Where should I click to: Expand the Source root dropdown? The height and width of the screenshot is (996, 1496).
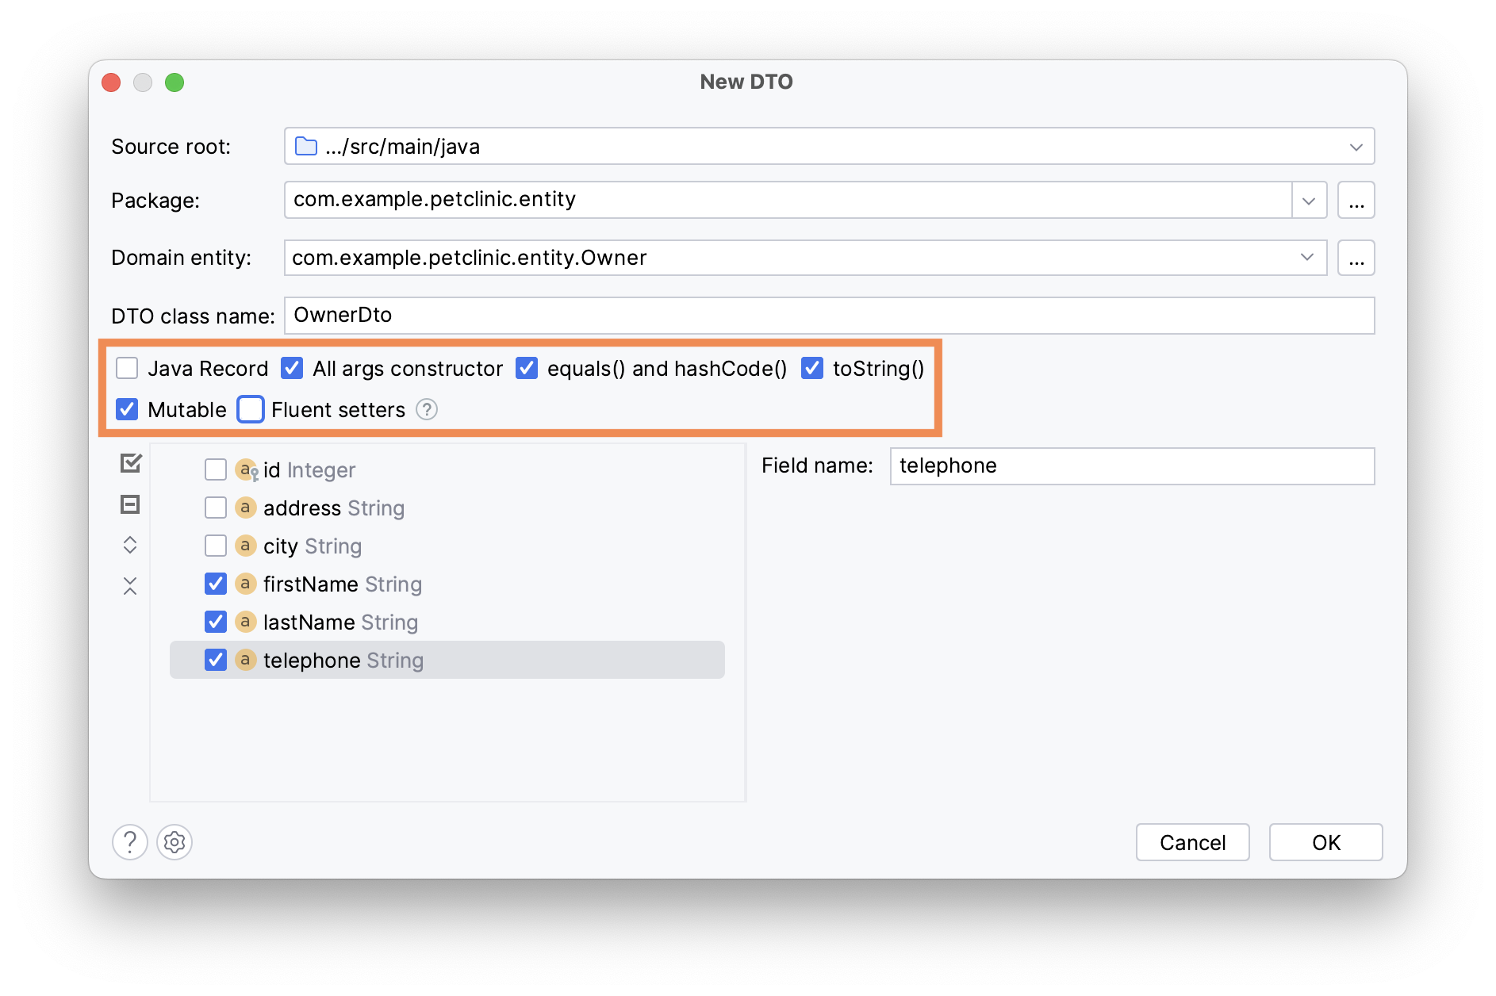(1356, 147)
